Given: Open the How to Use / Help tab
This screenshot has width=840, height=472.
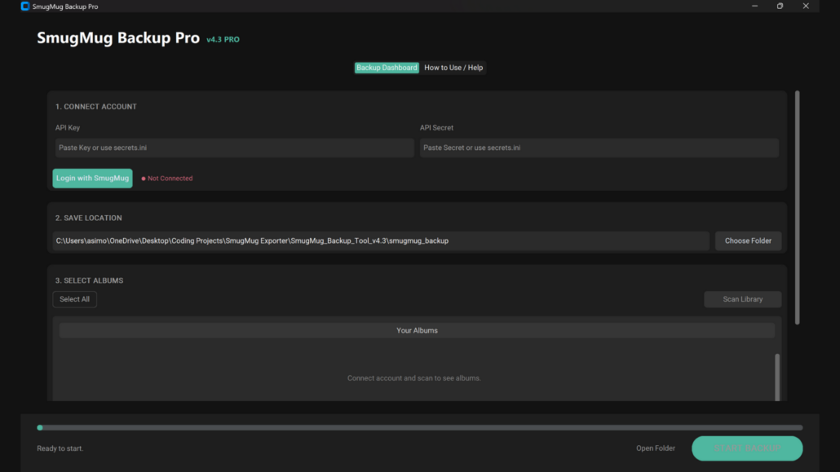Looking at the screenshot, I should pos(453,68).
